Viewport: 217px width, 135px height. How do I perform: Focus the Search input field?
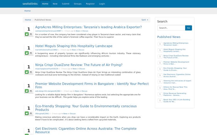(171, 28)
